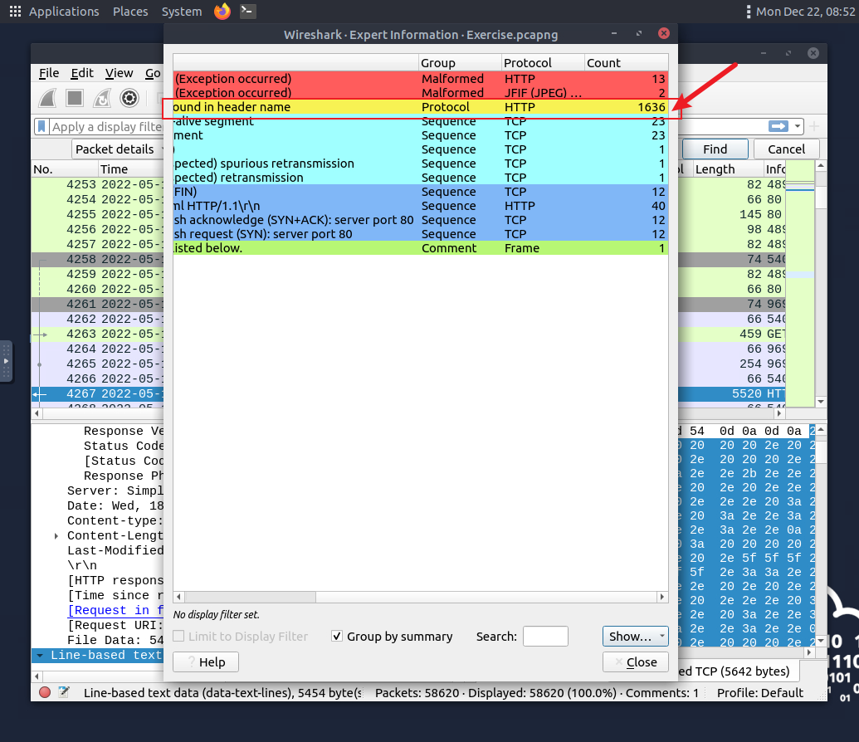Select packet 4267 in the packet list
The height and width of the screenshot is (742, 859).
point(97,393)
